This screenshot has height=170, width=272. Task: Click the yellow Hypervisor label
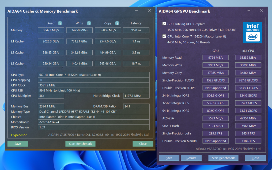[x=19, y=135]
